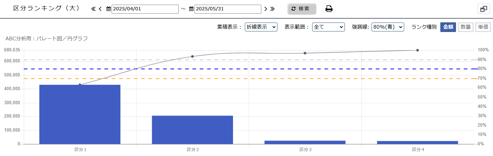Viewport: 493px width, 156px height.
Task: Open the 強調線 80%(青) dropdown
Action: 388,27
